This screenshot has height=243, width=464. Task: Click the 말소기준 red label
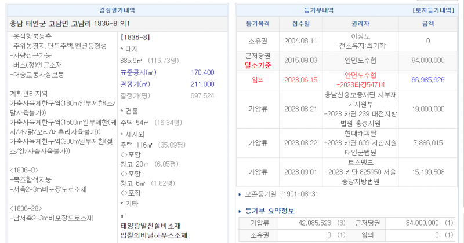tap(258, 65)
